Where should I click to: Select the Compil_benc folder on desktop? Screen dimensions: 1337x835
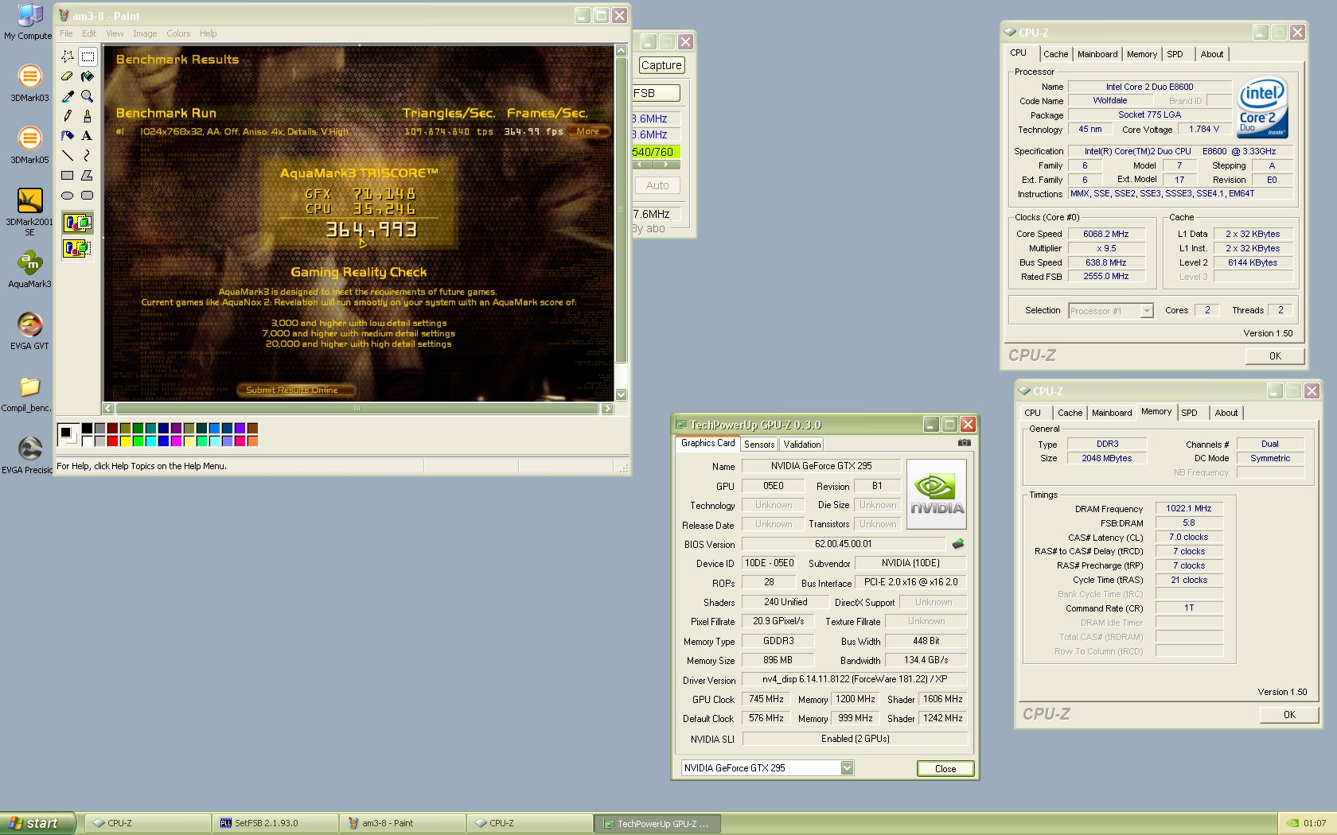coord(29,394)
